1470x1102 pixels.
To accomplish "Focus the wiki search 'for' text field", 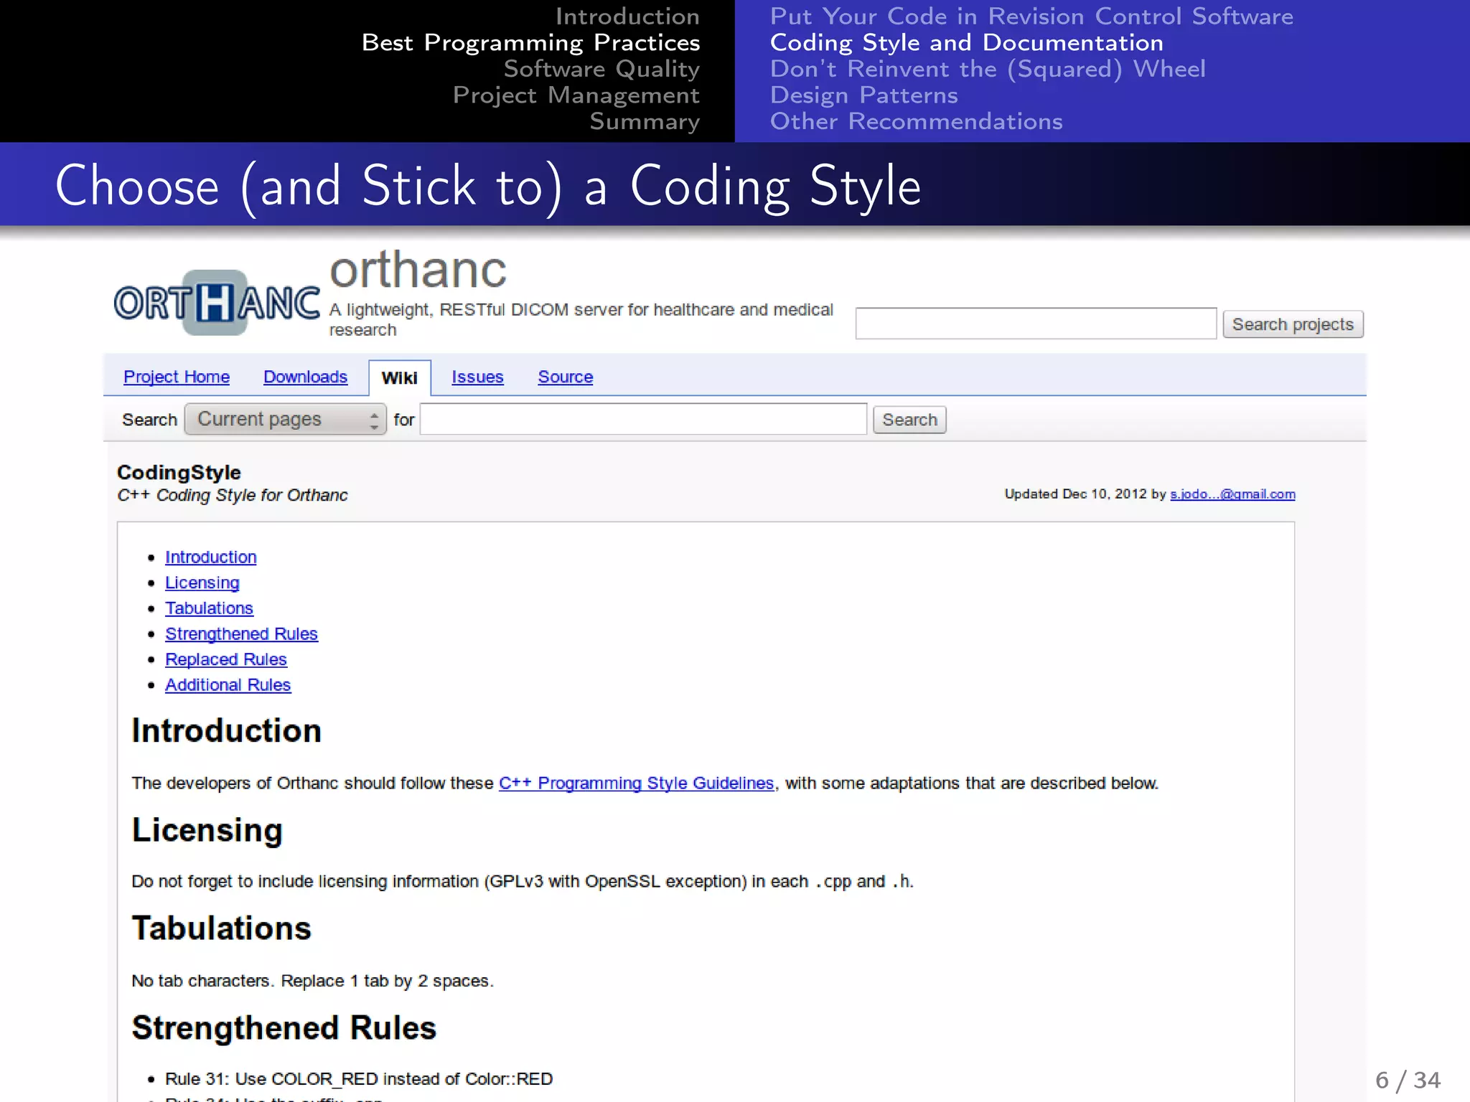I will [643, 419].
